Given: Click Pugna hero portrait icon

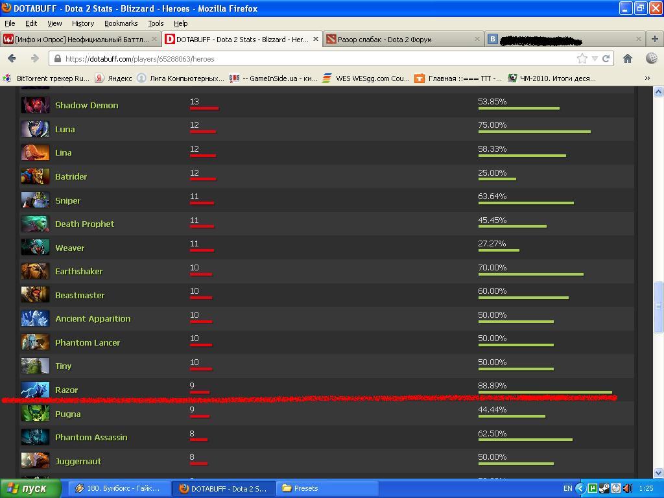Looking at the screenshot, I should pyautogui.click(x=35, y=414).
